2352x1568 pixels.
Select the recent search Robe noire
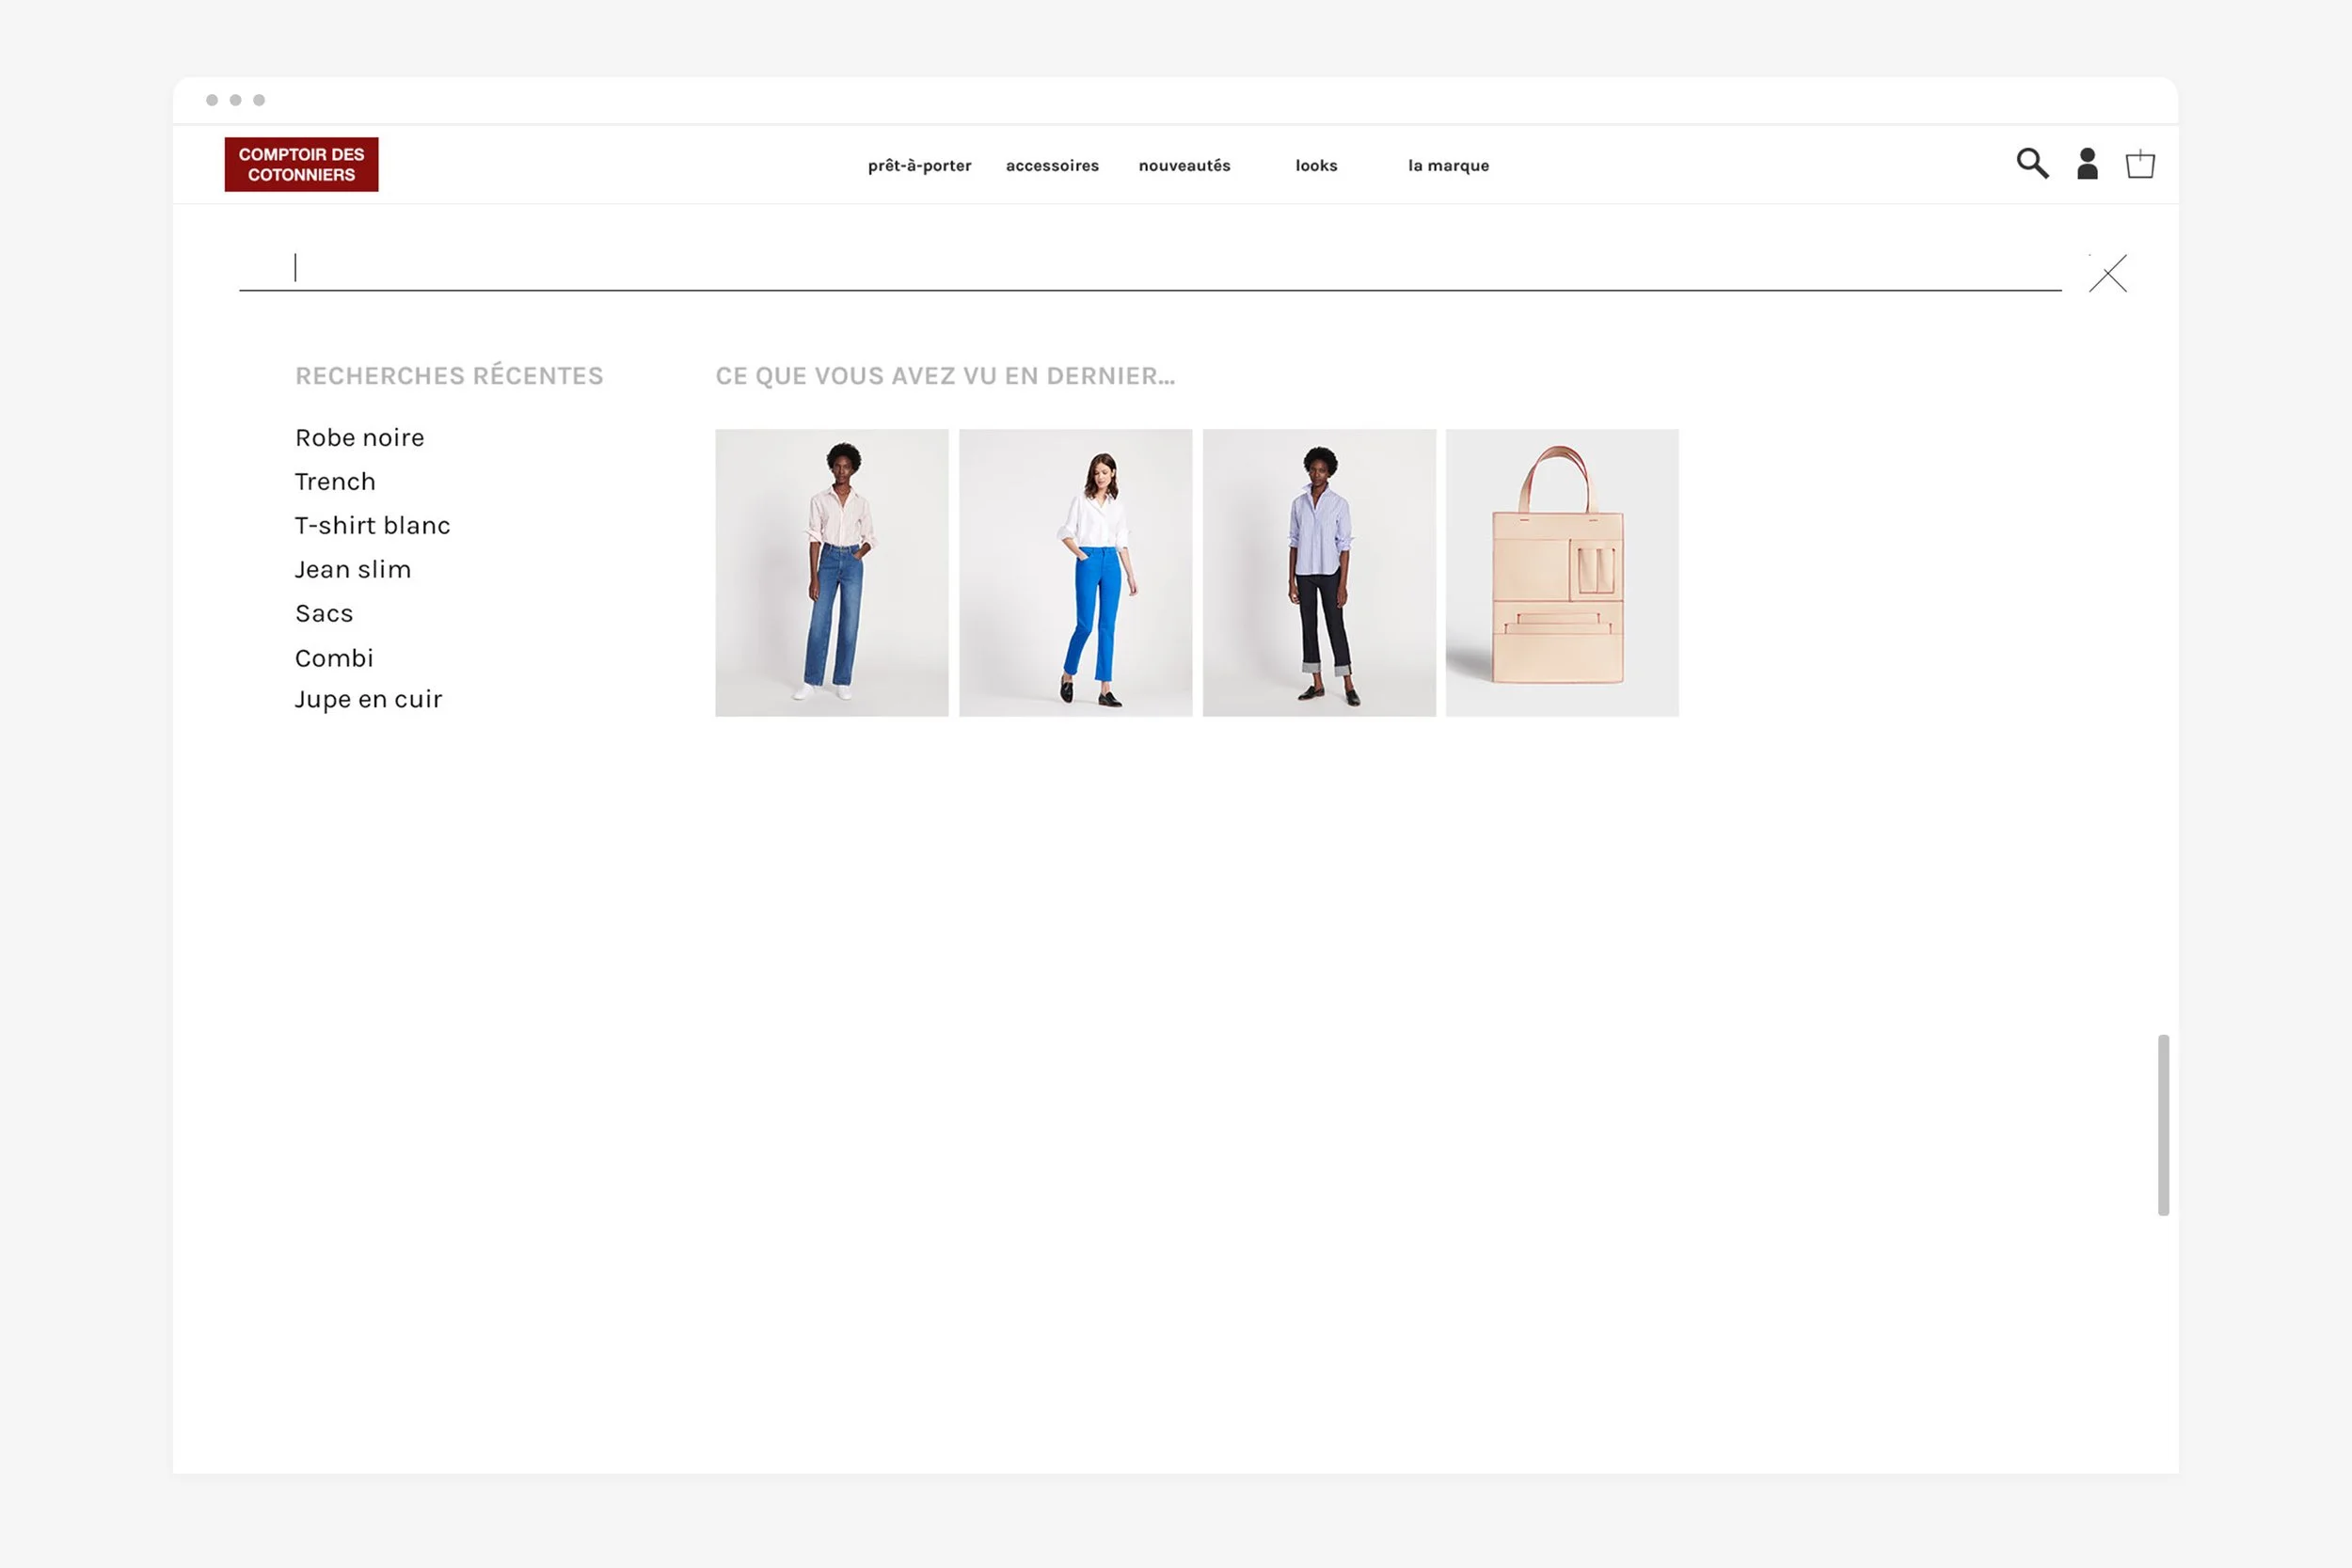point(359,437)
